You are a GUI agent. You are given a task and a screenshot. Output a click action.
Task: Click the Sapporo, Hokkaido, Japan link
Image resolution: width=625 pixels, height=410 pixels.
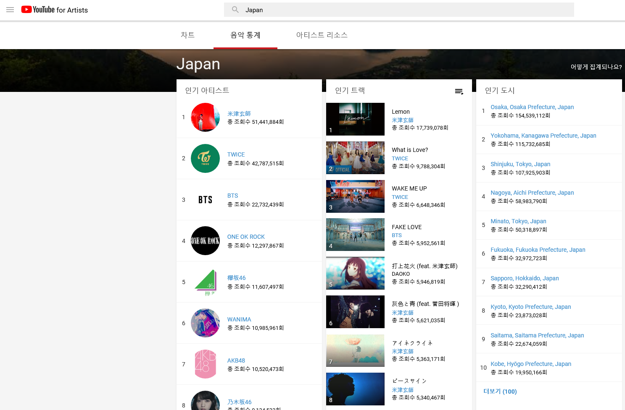click(525, 278)
